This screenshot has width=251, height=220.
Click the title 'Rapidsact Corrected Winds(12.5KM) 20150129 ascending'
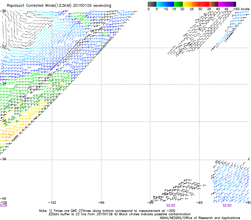coord(59,6)
